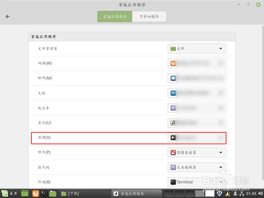Click the volume icon in the system tray

click(x=261, y=194)
